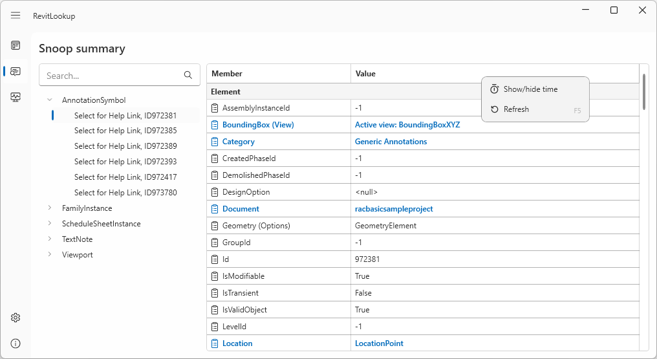This screenshot has width=657, height=359.
Task: Select Select for Help Link, ID972381
Action: pyautogui.click(x=125, y=115)
